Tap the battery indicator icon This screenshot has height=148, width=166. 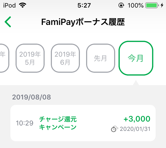click(x=152, y=5)
